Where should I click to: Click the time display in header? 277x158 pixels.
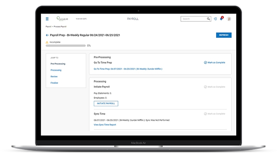pyautogui.click(x=81, y=19)
